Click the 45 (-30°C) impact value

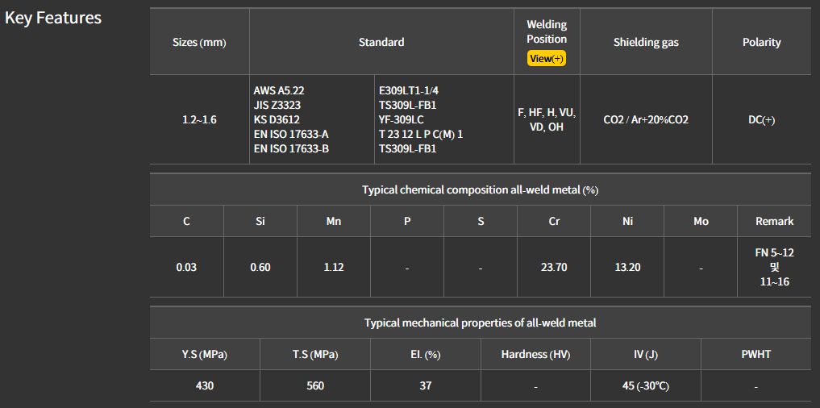coord(645,385)
